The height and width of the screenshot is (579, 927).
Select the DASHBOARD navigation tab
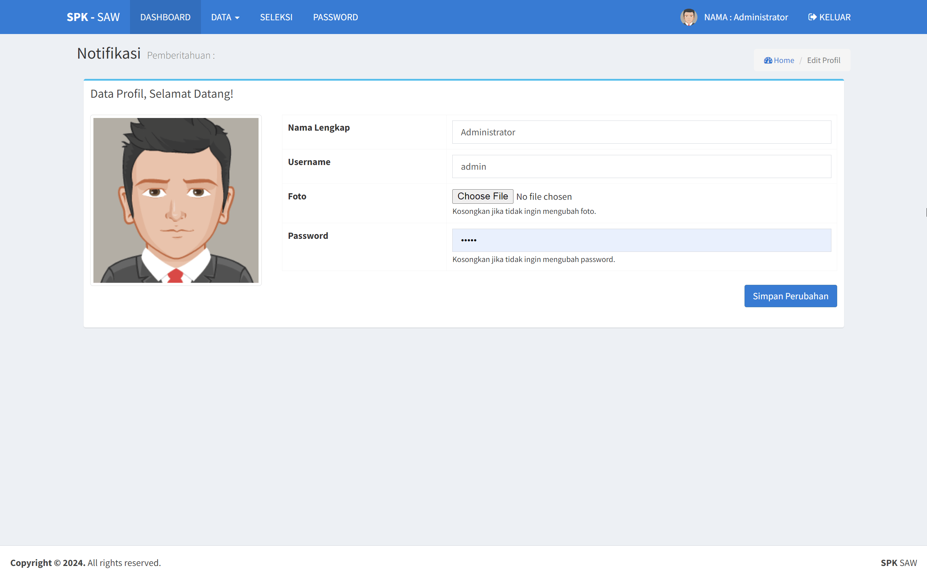165,17
